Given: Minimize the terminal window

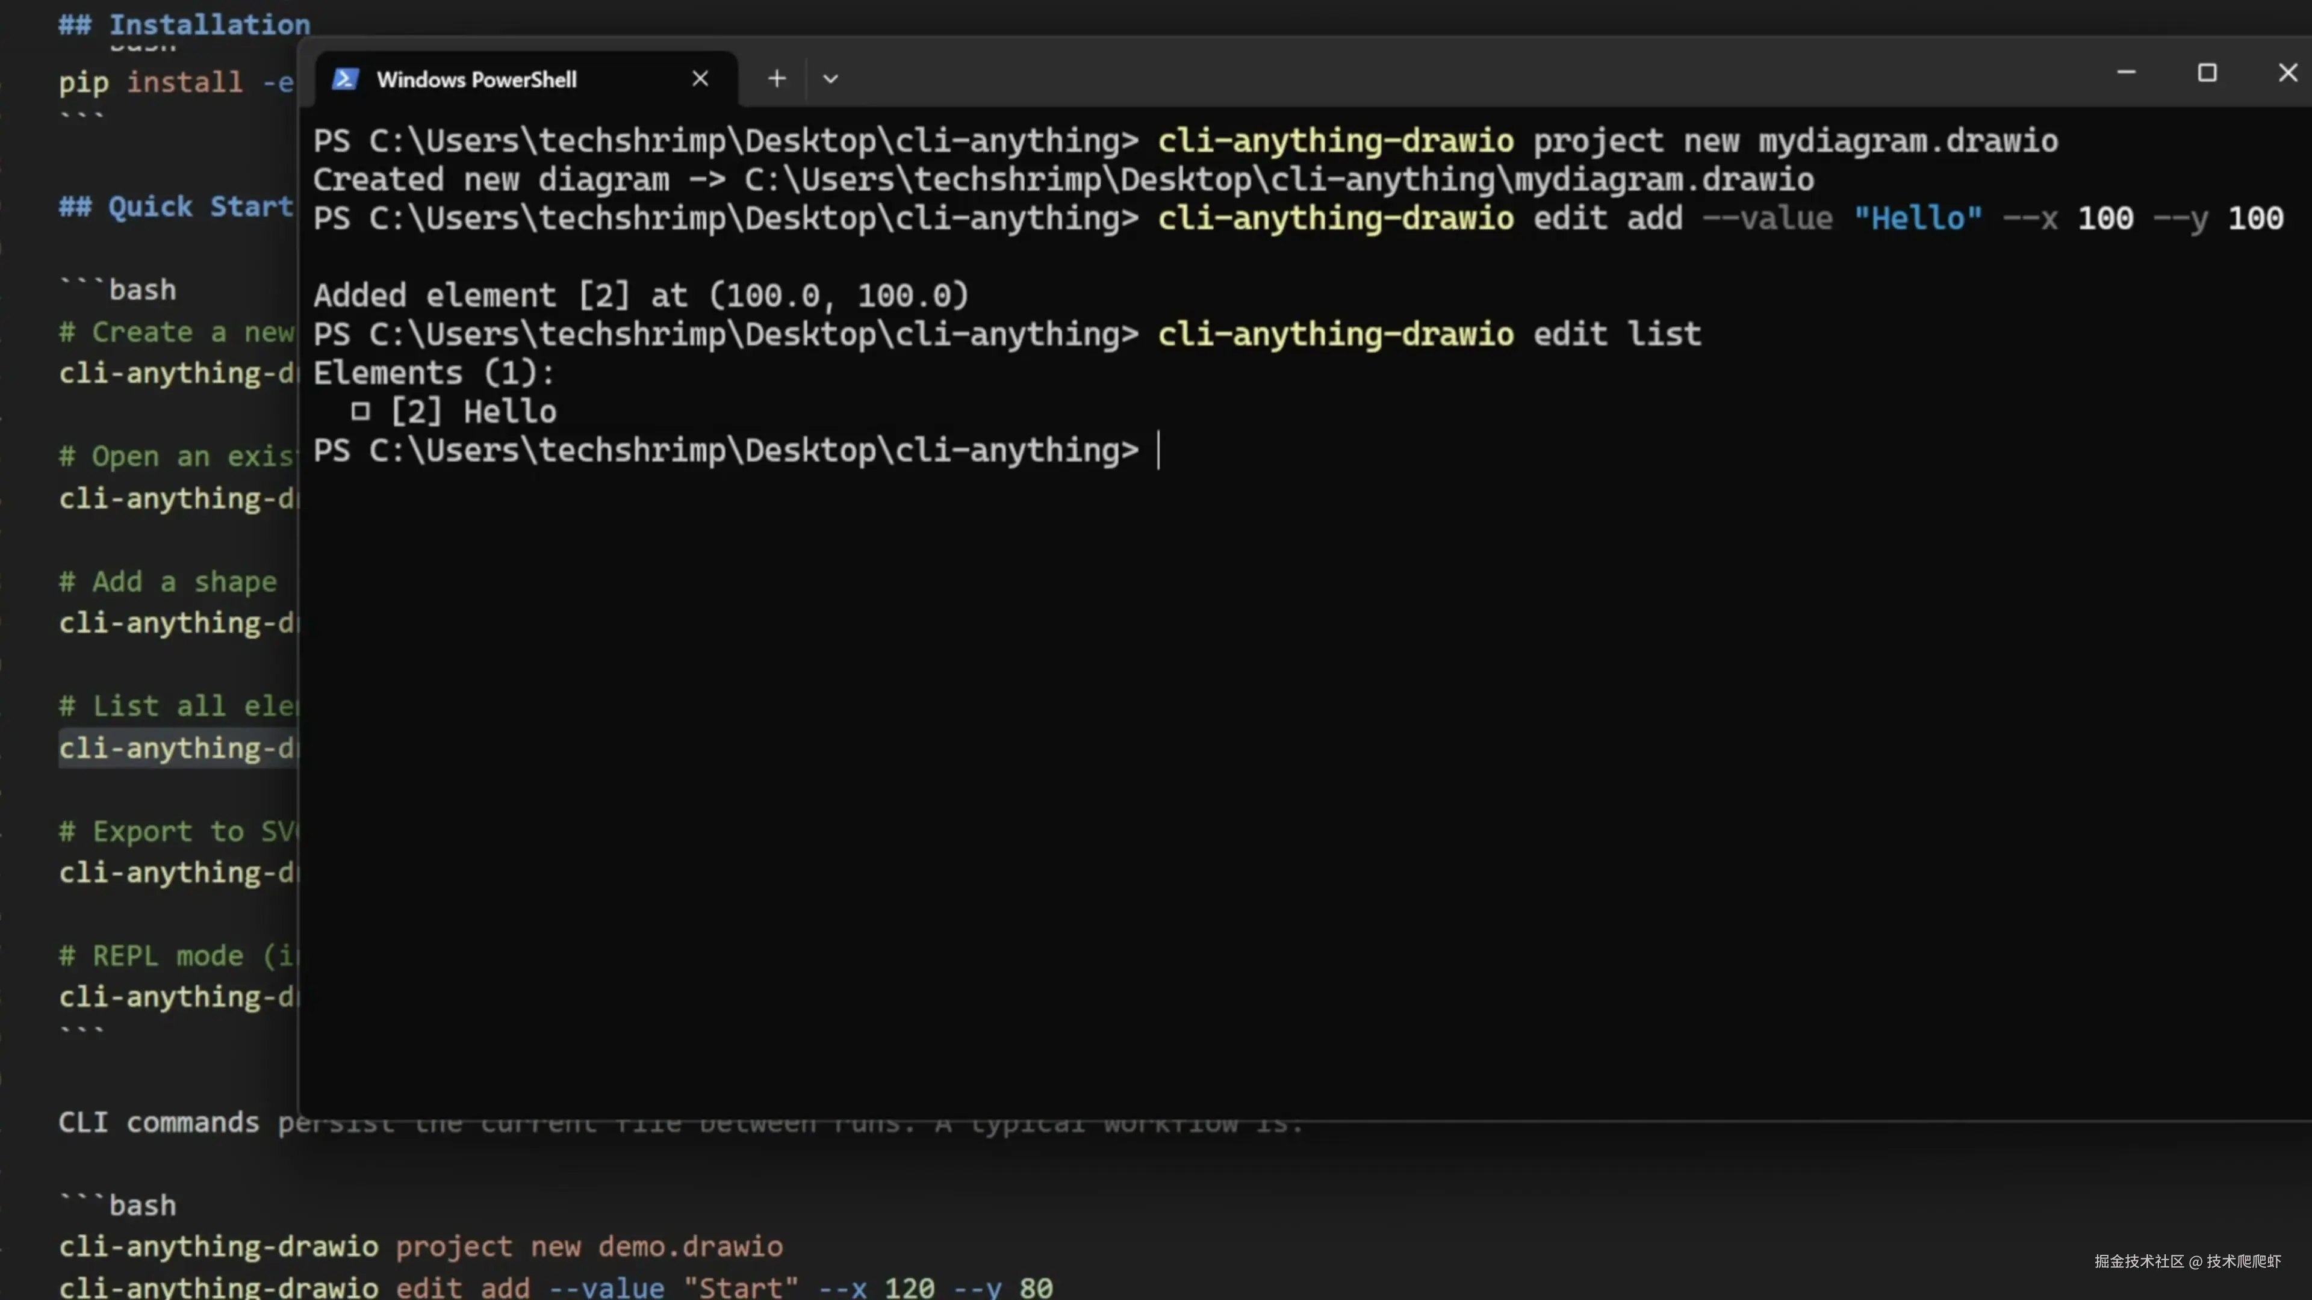Looking at the screenshot, I should click(x=2125, y=72).
